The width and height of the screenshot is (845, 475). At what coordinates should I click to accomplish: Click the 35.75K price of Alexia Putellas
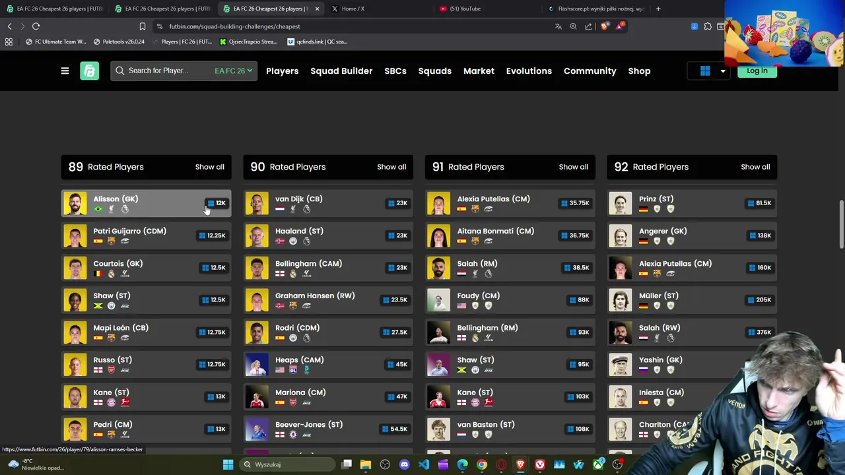[574, 203]
